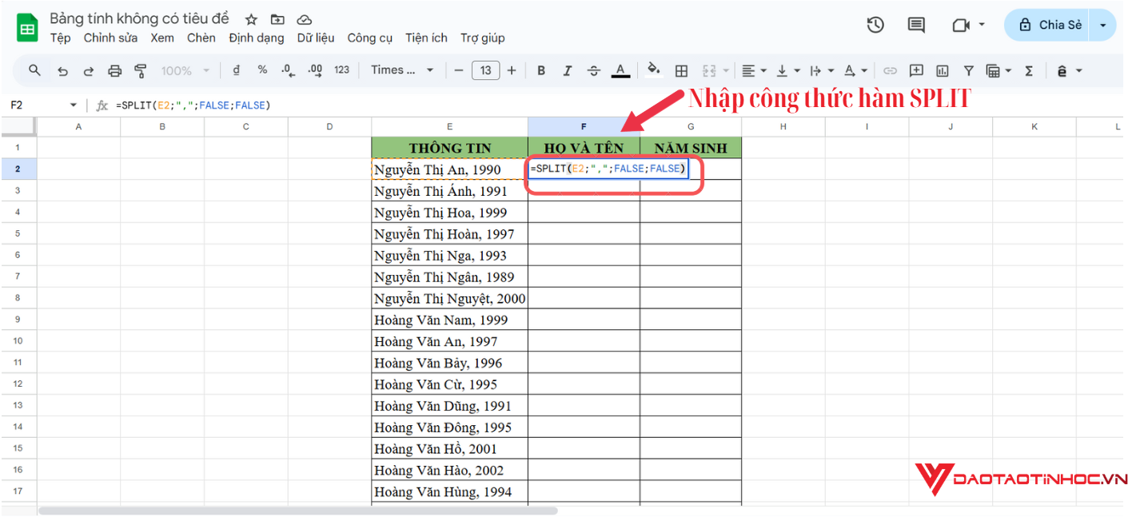The height and width of the screenshot is (517, 1132).
Task: Increase decimal places
Action: coord(315,70)
